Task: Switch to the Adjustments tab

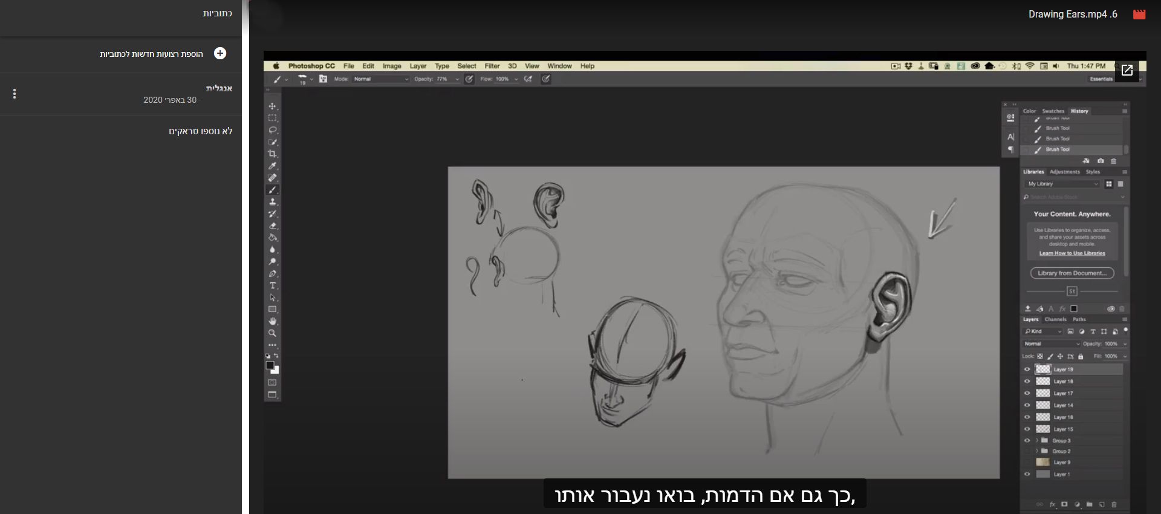Action: click(x=1065, y=172)
